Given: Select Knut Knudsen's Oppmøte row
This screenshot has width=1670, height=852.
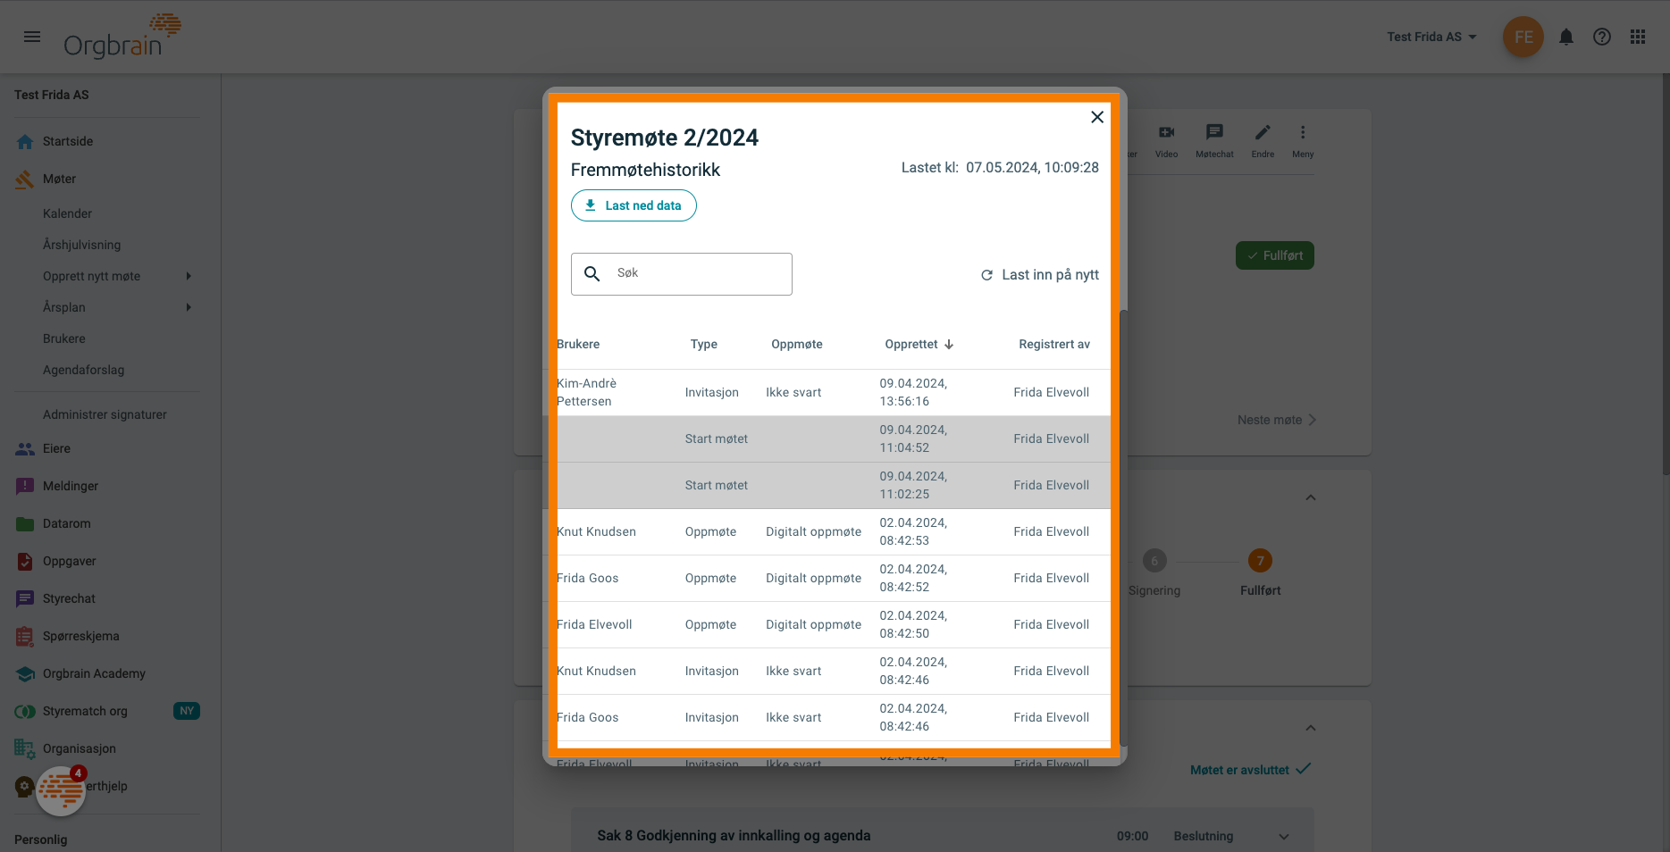Looking at the screenshot, I should click(829, 531).
